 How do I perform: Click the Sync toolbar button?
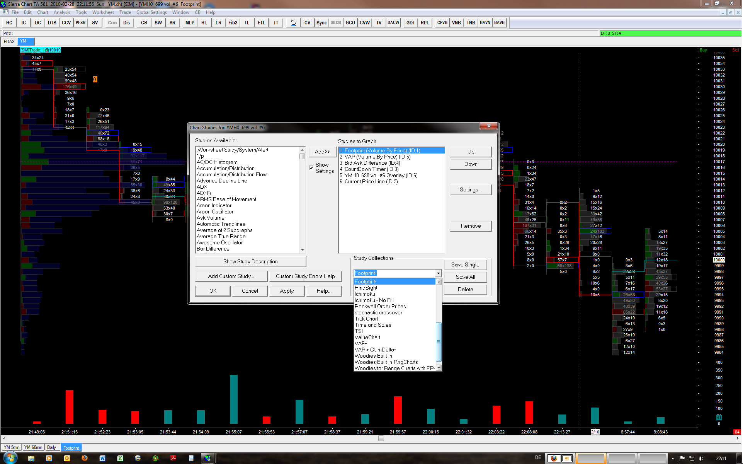[x=322, y=23]
